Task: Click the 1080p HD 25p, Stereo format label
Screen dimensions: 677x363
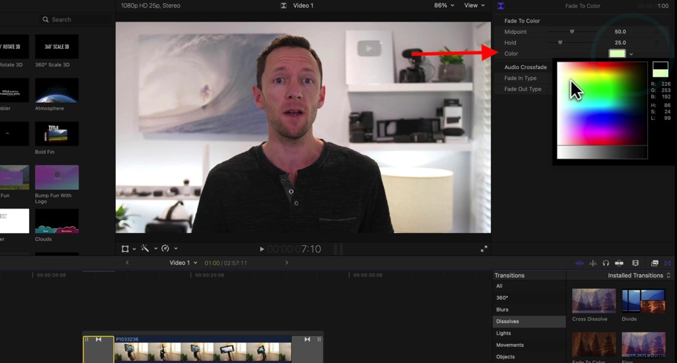Action: point(151,5)
